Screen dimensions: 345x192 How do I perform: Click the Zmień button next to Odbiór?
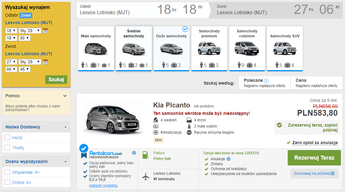tap(26, 15)
